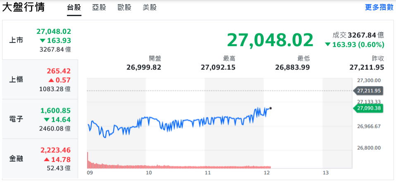Click the green down arrow in 上市 row
This screenshot has width=396, height=183.
click(x=43, y=40)
